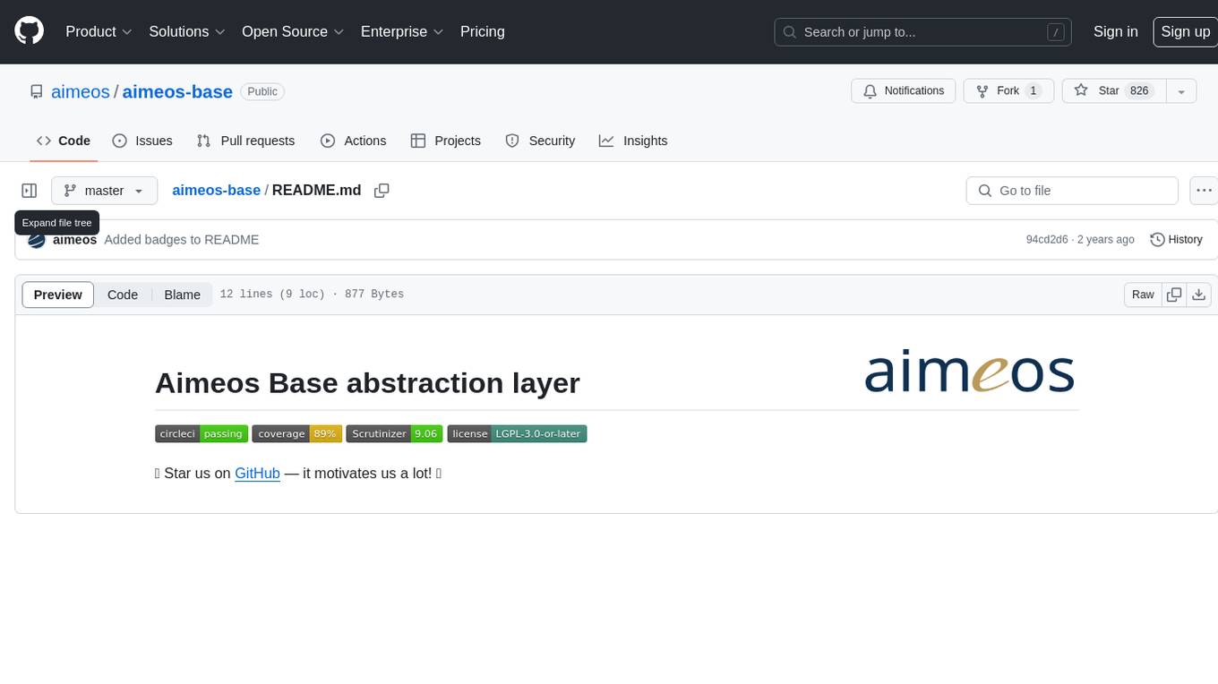Focus the Search or jump to field
Viewport: 1218px width, 684px height.
click(924, 31)
